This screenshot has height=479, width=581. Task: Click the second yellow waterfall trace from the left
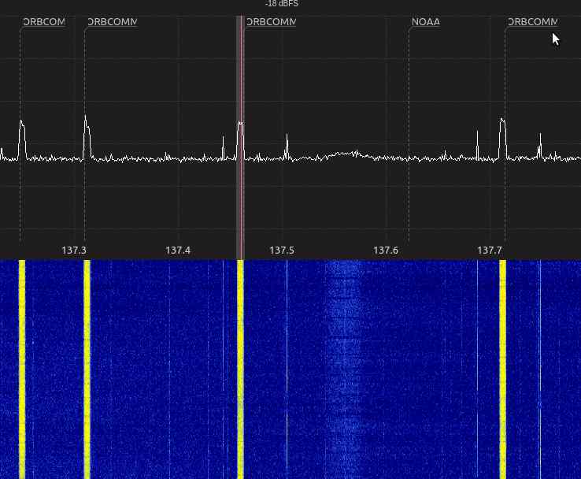pyautogui.click(x=87, y=370)
